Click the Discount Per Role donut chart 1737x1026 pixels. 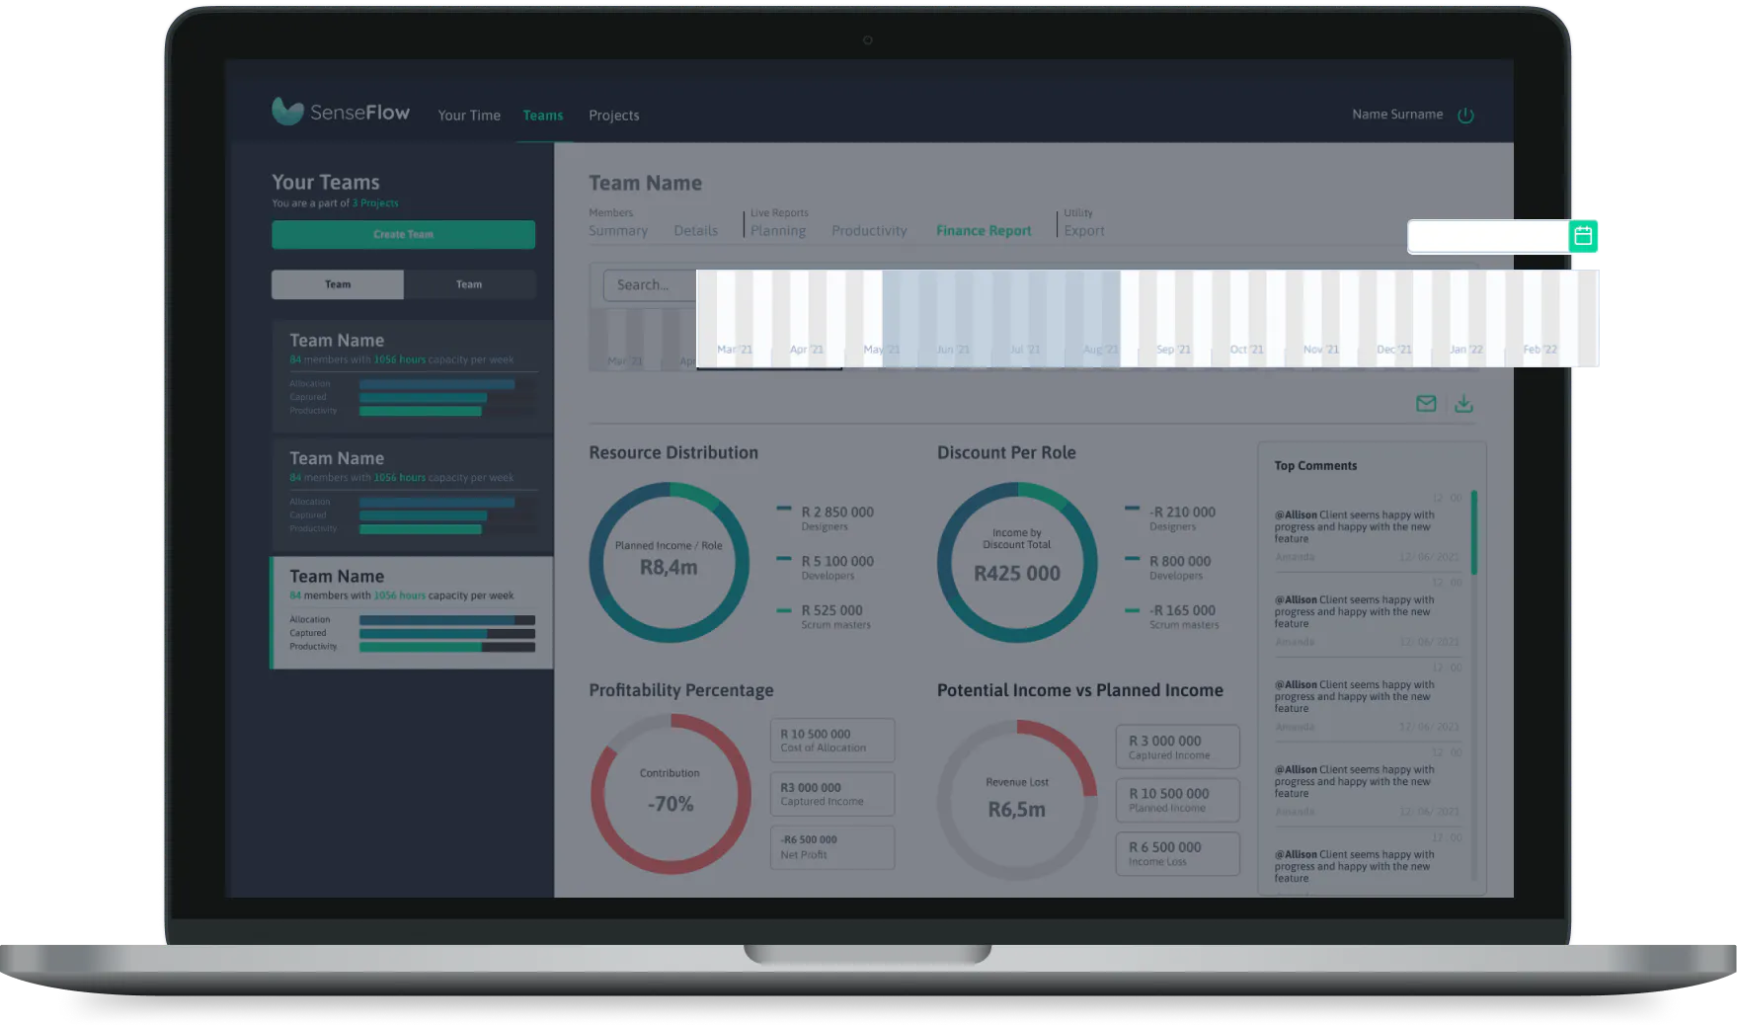(x=1017, y=562)
